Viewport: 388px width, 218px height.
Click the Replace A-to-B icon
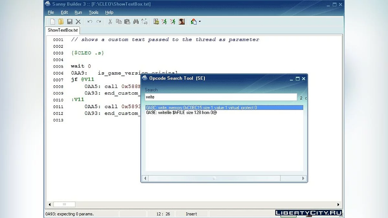(144, 22)
